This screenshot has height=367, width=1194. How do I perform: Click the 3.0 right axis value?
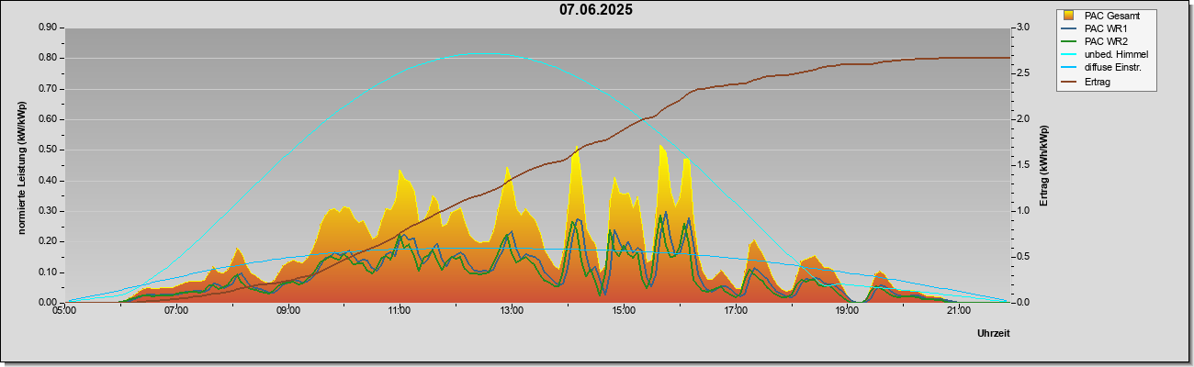(1021, 28)
